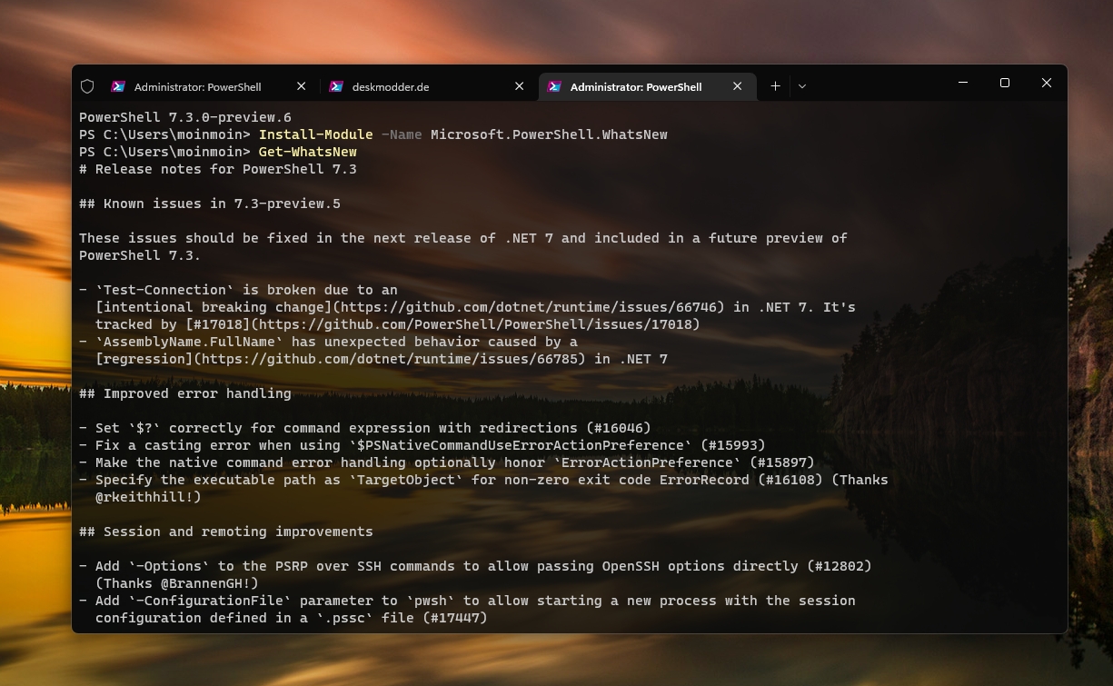Click the '## Known issues in 7.3-preview.5' heading
Image resolution: width=1113 pixels, height=686 pixels.
tap(210, 204)
